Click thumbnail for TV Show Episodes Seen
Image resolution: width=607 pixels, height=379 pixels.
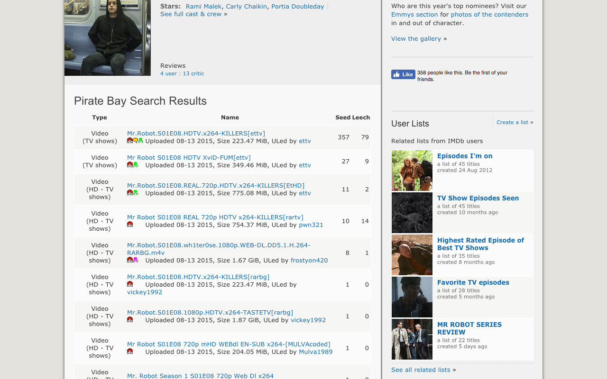412,213
